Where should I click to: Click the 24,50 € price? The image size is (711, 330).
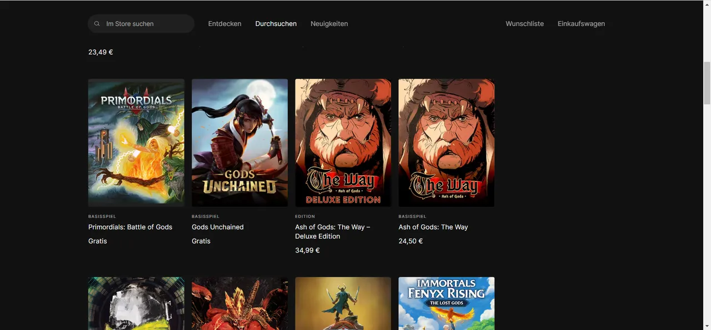coord(410,241)
